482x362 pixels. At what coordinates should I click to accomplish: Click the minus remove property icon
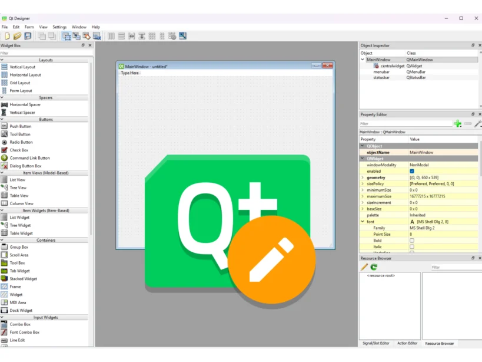(x=467, y=123)
